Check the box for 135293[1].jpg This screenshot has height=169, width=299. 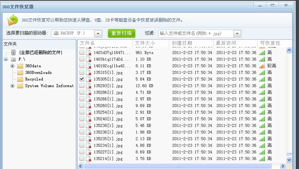pyautogui.click(x=82, y=85)
